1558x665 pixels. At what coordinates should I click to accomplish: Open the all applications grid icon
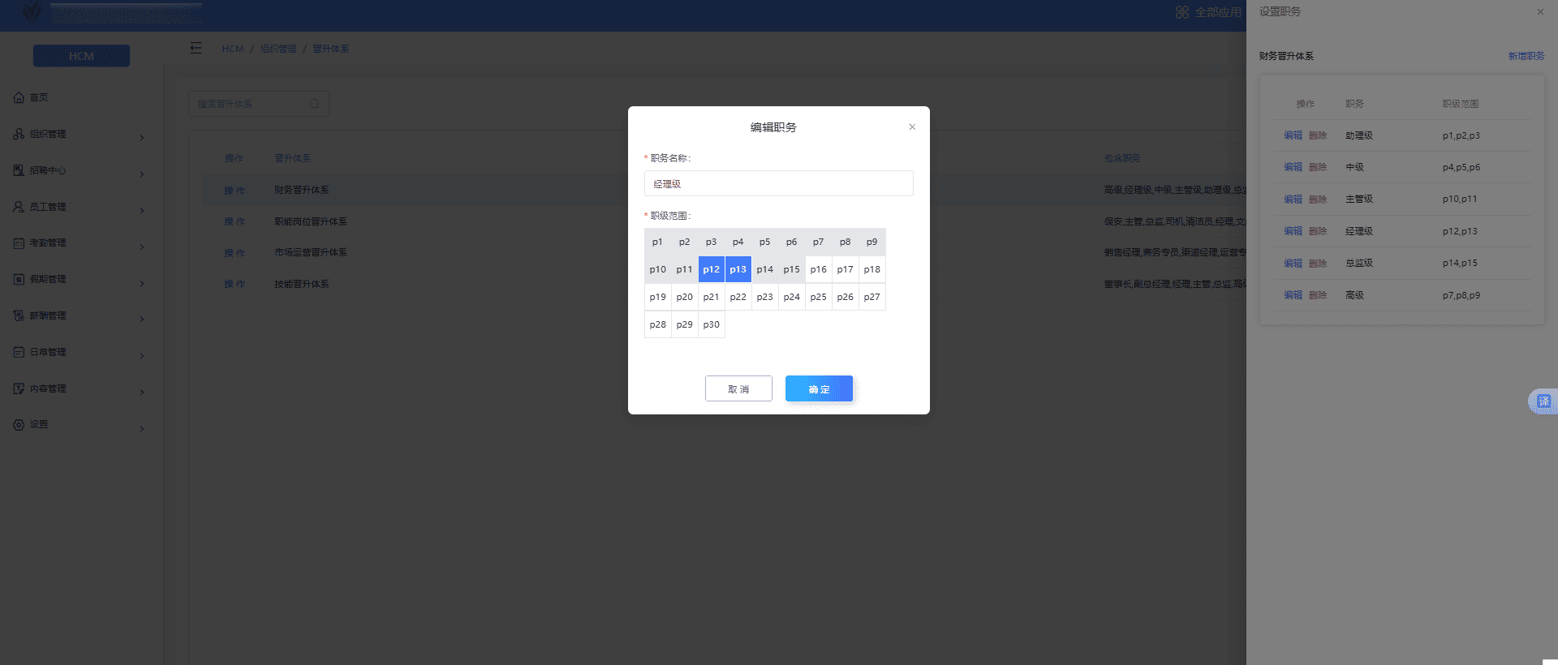pos(1182,12)
